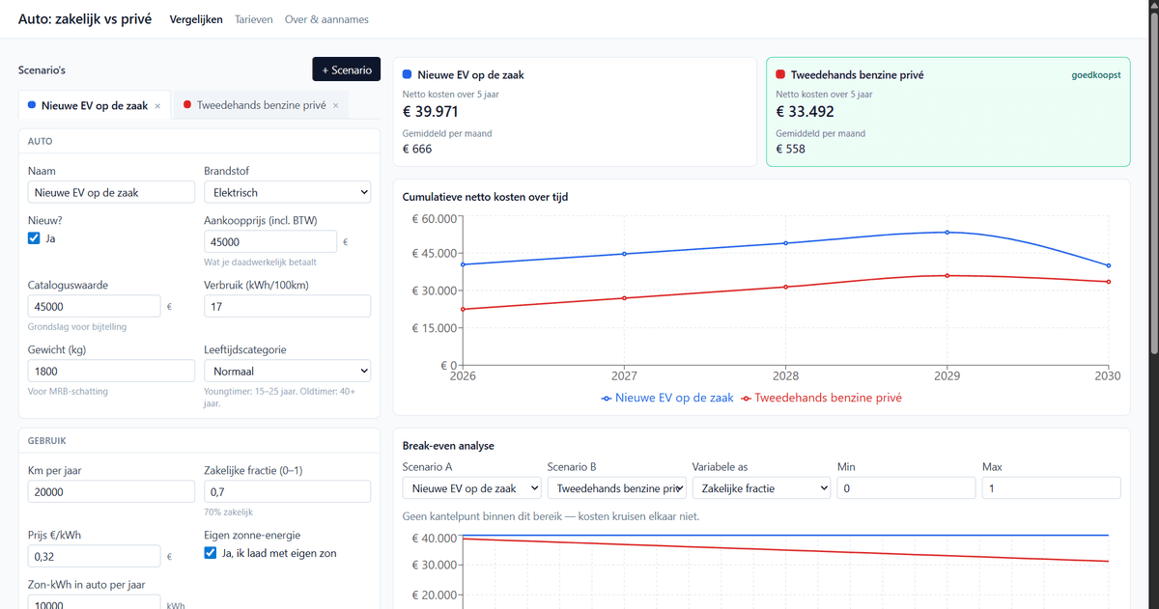Click the 2029 data point on blue line
Viewport: 1159px width, 609px height.
tap(947, 232)
